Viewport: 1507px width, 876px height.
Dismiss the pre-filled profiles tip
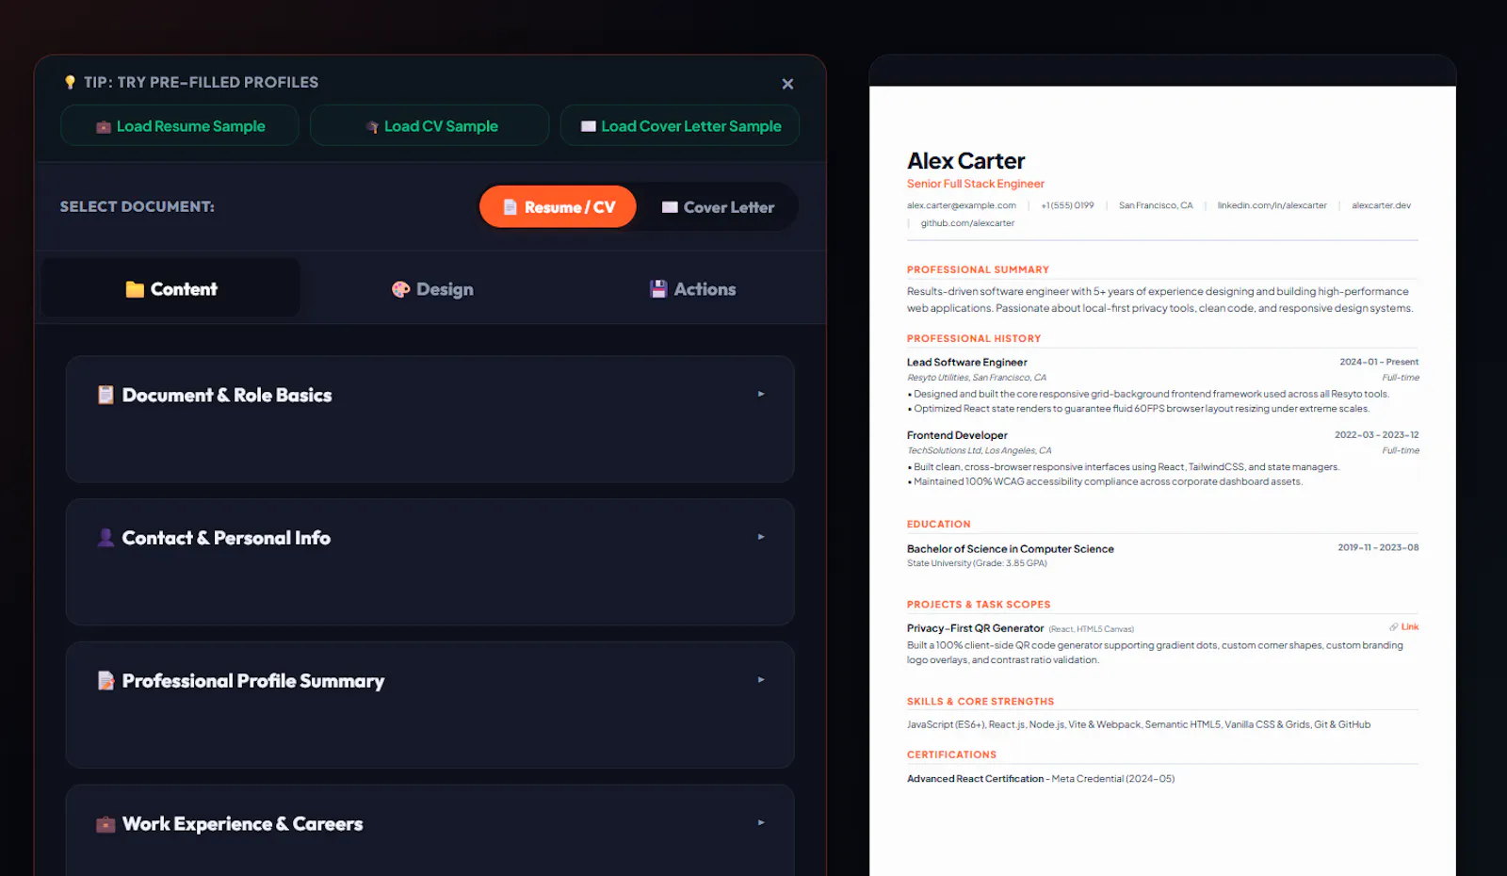(787, 84)
